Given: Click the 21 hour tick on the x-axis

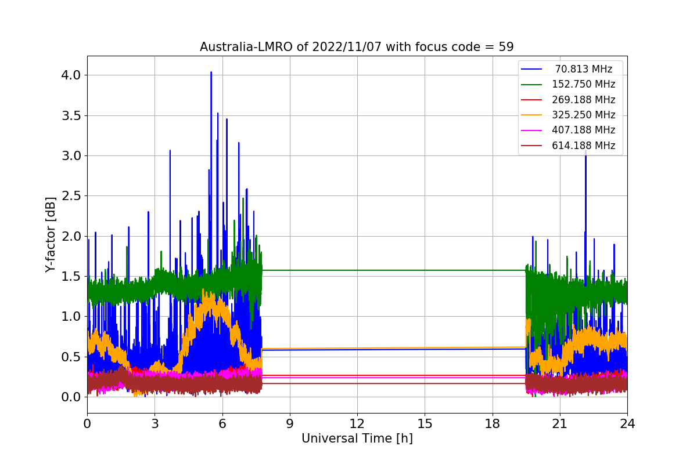Looking at the screenshot, I should [560, 424].
